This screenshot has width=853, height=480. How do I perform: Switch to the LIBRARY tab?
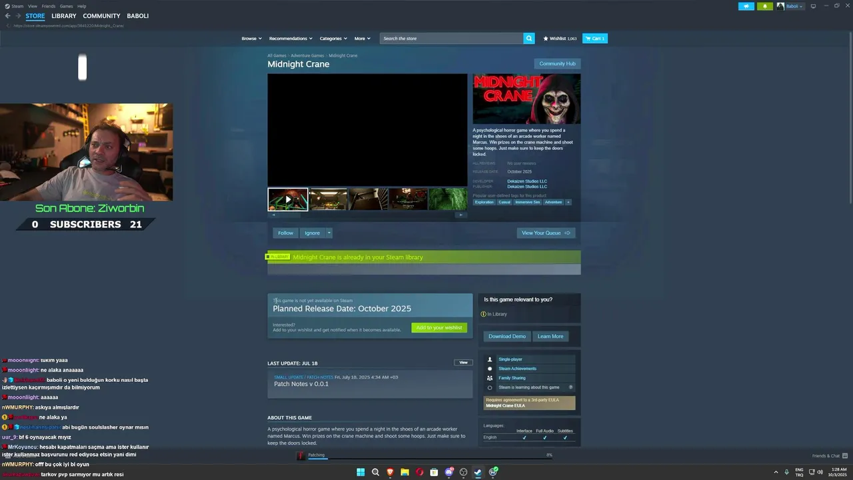64,16
